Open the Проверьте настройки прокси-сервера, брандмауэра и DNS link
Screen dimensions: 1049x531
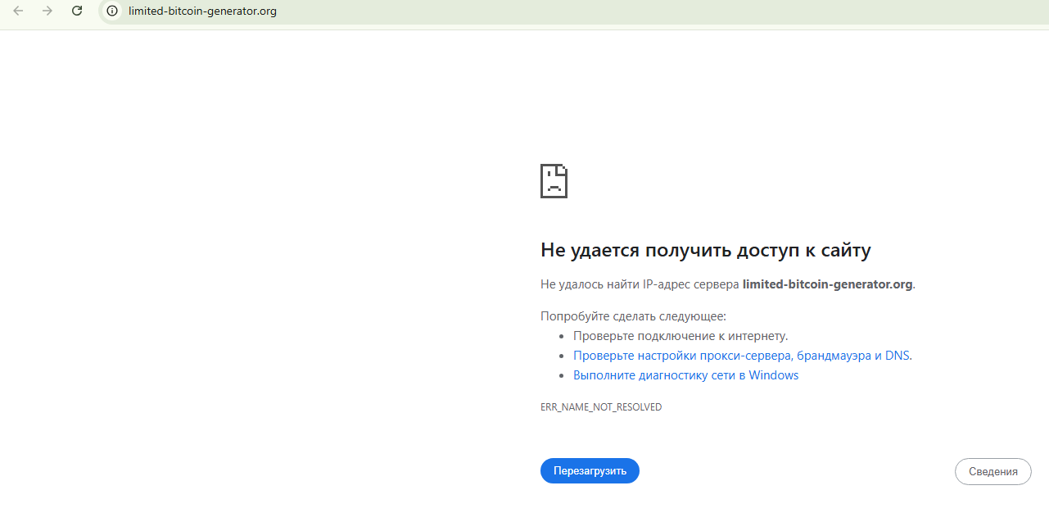click(x=743, y=356)
